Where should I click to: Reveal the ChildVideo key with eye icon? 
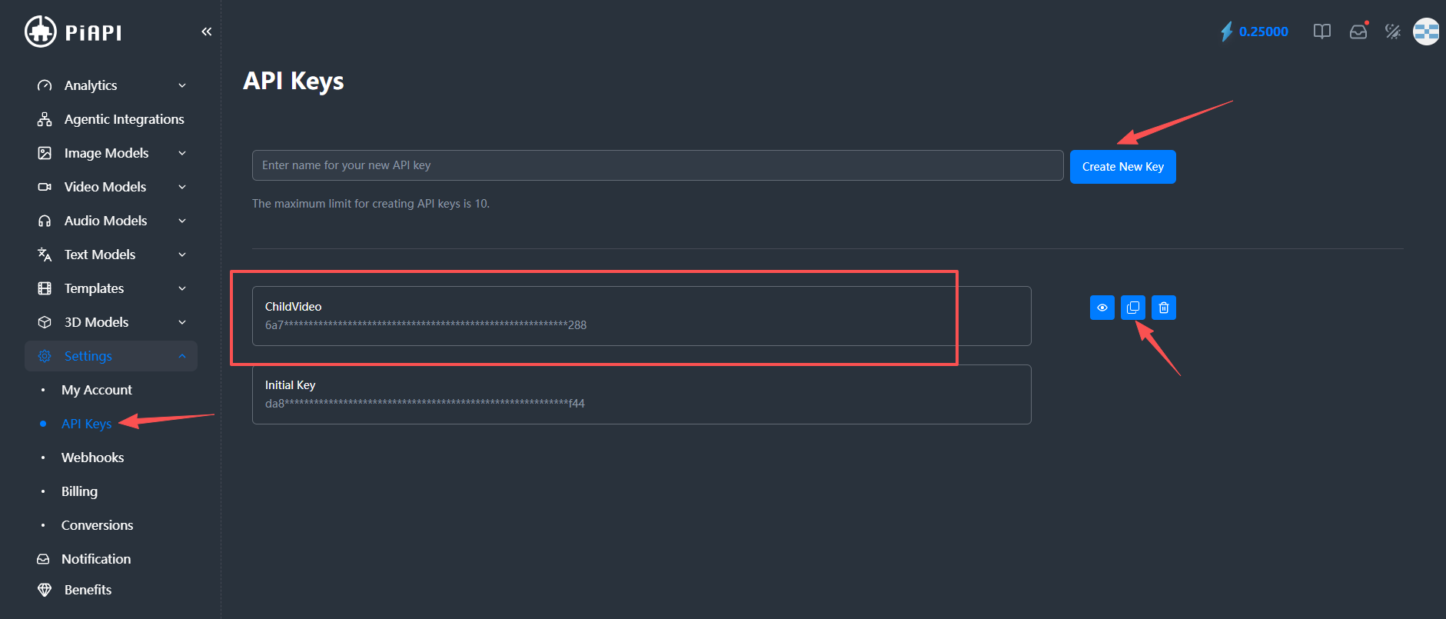pyautogui.click(x=1102, y=308)
